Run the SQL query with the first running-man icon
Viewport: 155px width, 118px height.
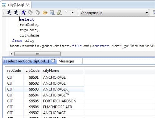[x=9, y=12]
